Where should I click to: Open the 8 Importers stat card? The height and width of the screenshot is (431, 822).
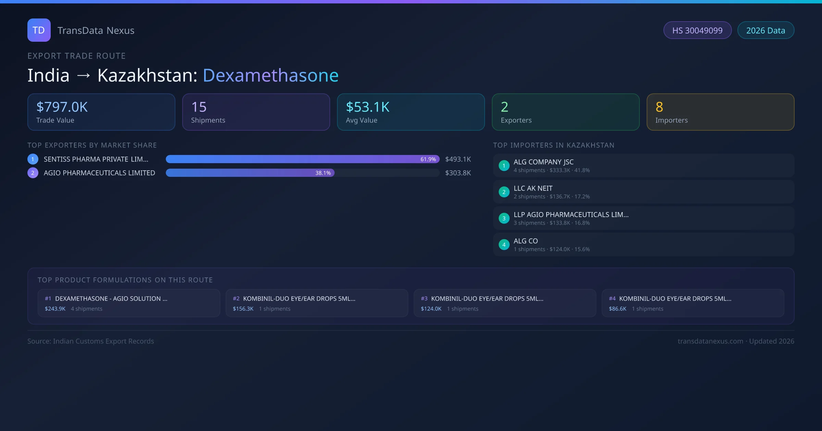(720, 112)
